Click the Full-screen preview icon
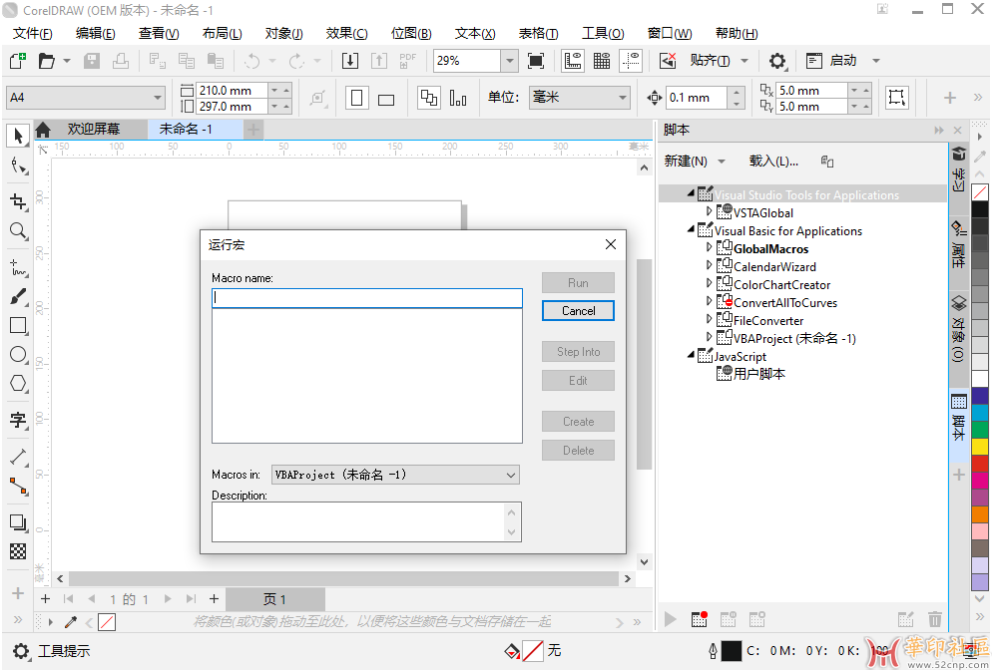Screen dimensions: 993x672 (536, 61)
